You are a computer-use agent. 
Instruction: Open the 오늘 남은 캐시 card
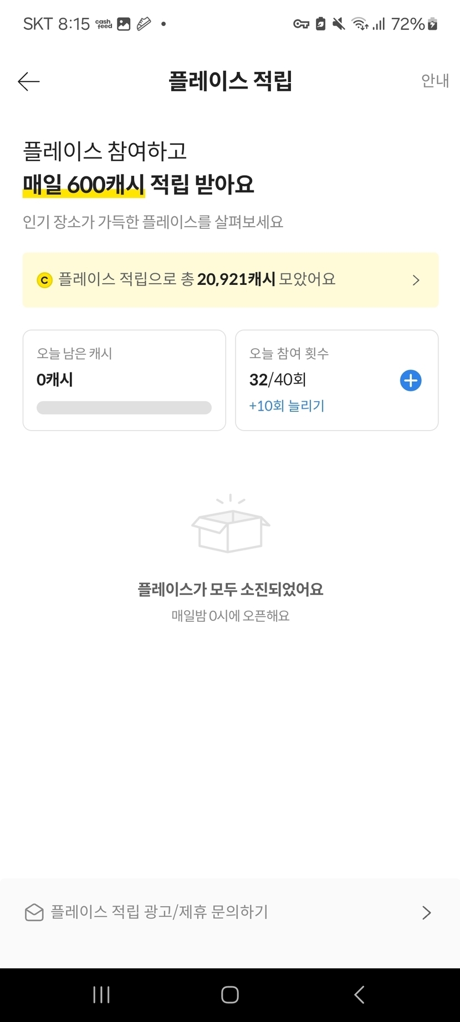point(124,366)
